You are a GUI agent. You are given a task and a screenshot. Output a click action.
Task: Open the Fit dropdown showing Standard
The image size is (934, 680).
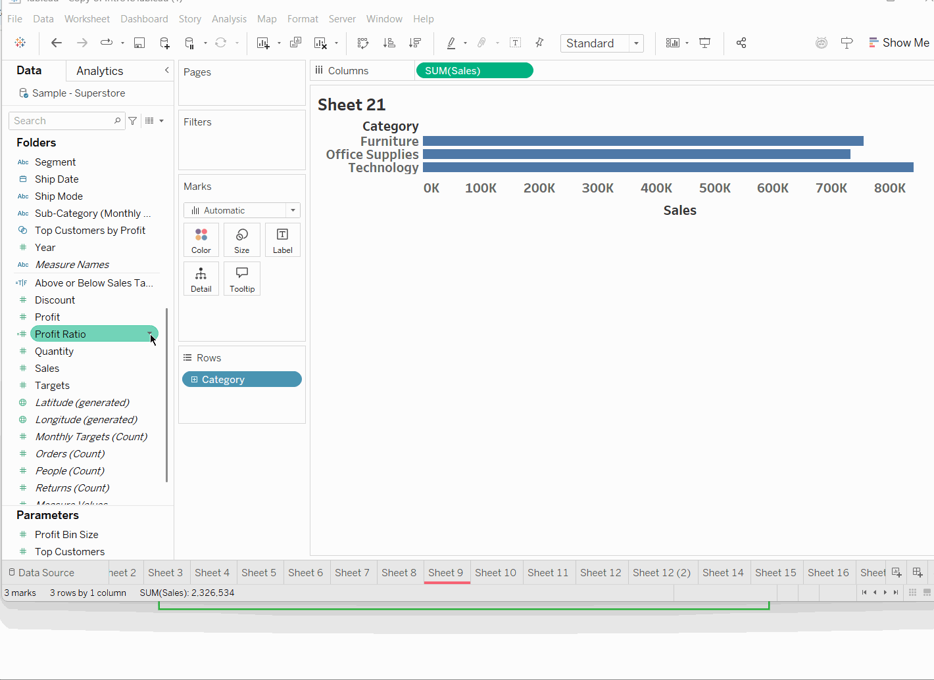tap(602, 43)
